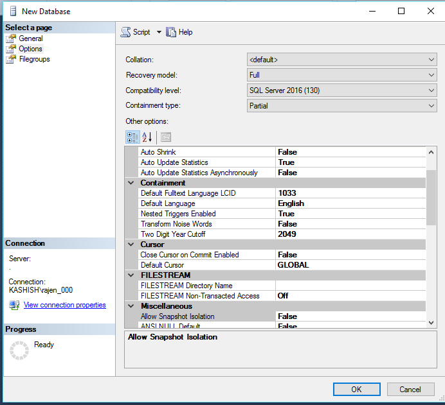Select the General page
The height and width of the screenshot is (405, 445).
30,39
